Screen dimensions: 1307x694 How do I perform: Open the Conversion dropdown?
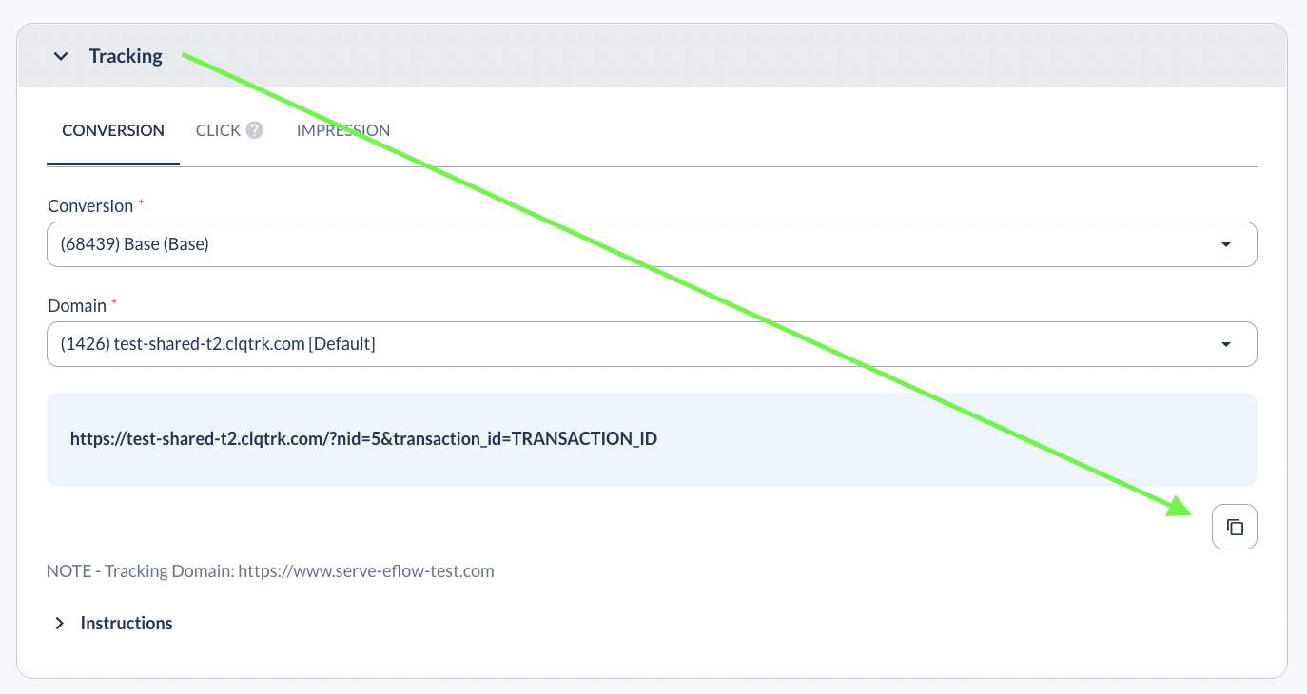point(652,244)
